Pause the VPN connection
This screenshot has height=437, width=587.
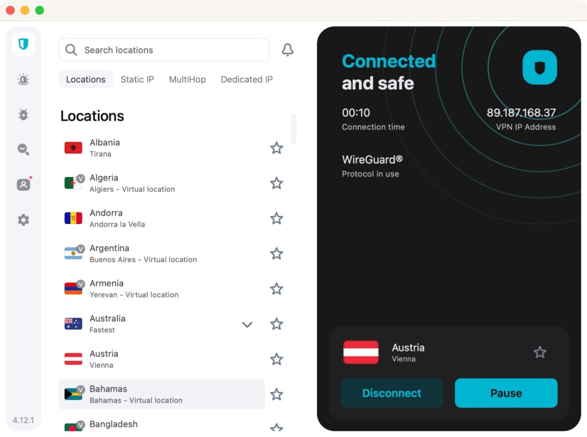[x=506, y=393]
